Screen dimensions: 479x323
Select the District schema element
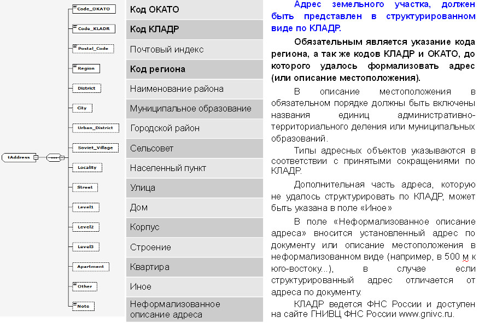86,88
